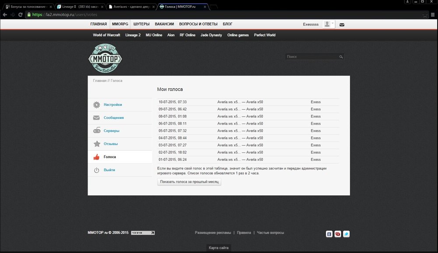The height and width of the screenshot is (253, 438).
Task: Open the YouTube icon in footer
Action: point(338,234)
